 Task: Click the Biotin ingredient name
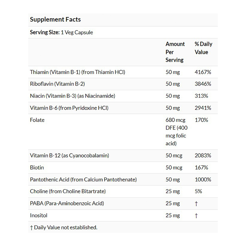[37, 167]
